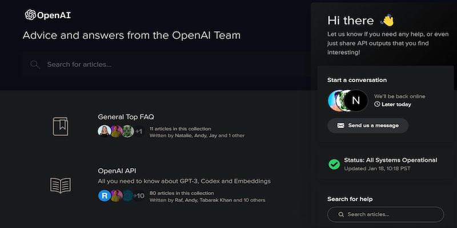Open the General Top FAQ collection
The image size is (457, 228).
[126, 117]
